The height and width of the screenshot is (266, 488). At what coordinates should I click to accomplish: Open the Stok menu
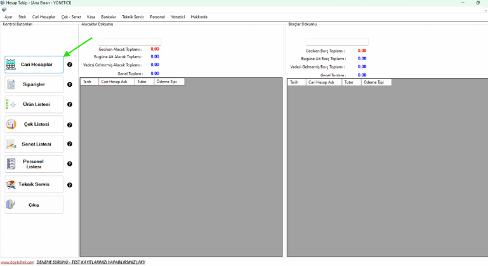pyautogui.click(x=22, y=17)
